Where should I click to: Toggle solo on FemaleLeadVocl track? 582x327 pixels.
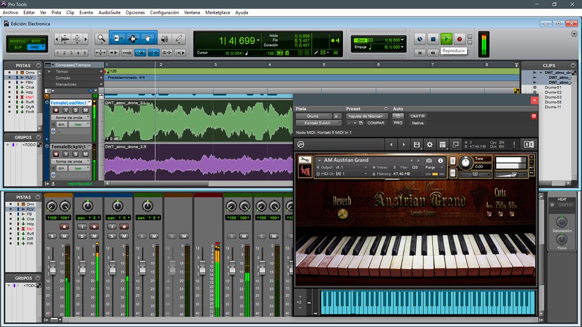coord(76,110)
